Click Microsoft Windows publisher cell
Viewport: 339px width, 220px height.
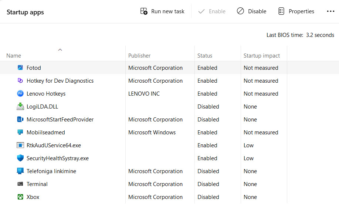click(x=152, y=133)
